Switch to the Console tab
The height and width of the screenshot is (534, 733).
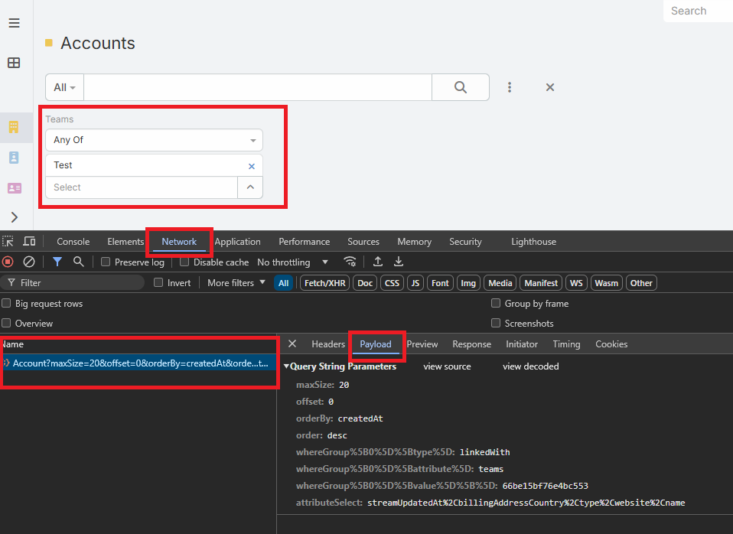coord(73,242)
